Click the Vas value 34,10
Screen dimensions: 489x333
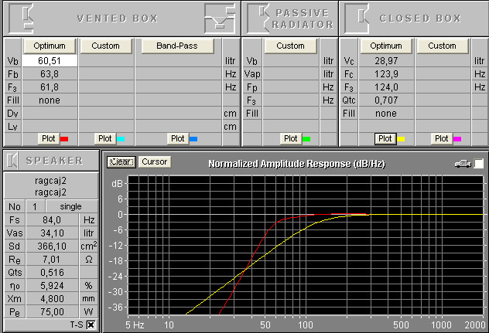pos(52,233)
